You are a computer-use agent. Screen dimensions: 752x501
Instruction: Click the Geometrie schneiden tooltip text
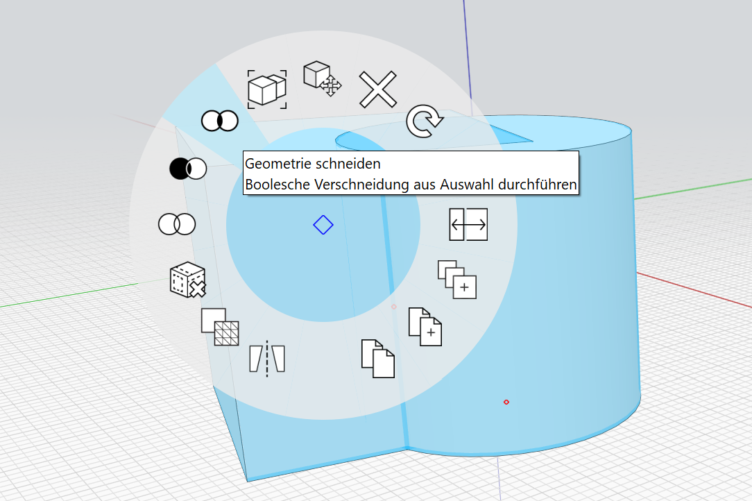point(312,164)
